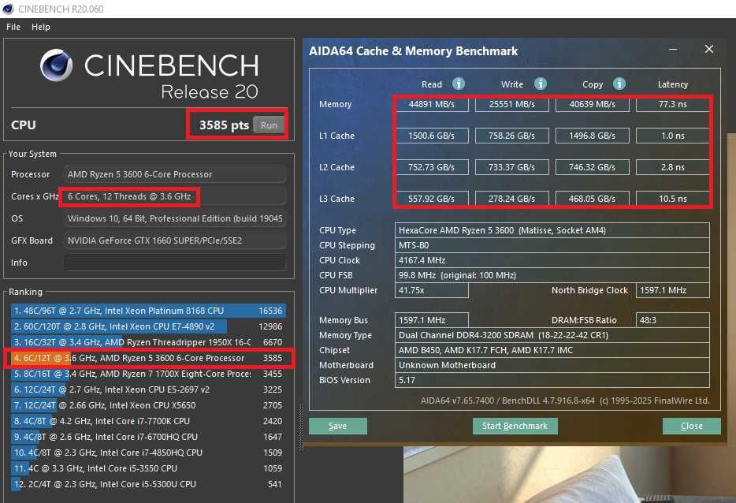Click CPU FSB value 99.8 MHz
The height and width of the screenshot is (503, 736).
point(552,275)
